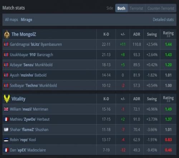179x158 pixels.
Task: Click the Mongolian flag beside bLitz
Action: 6,44
